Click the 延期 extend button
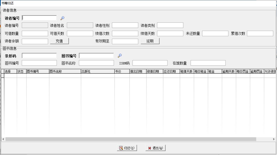Image resolution: width=277 pixels, height=155 pixels. coord(150,41)
